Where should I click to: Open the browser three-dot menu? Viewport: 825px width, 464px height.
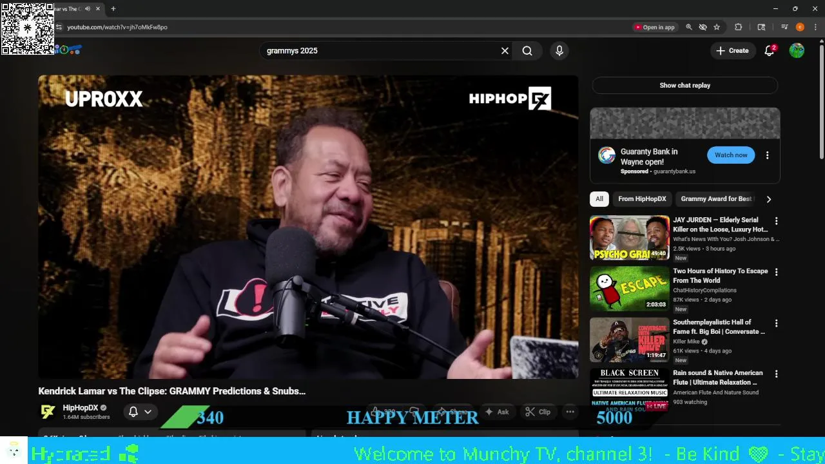click(814, 27)
